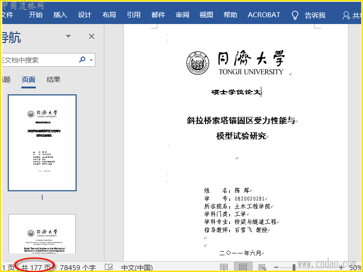
Task: Select the page 2 thumbnail
Action: (42, 233)
